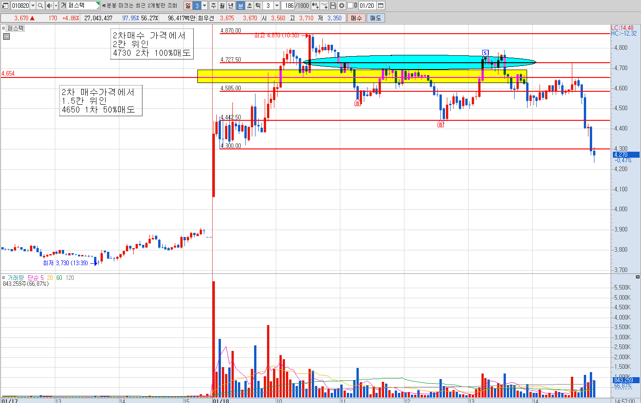Screen dimensions: 641x403
Task: Click the current price 3,670 in quote bar
Action: (21, 18)
